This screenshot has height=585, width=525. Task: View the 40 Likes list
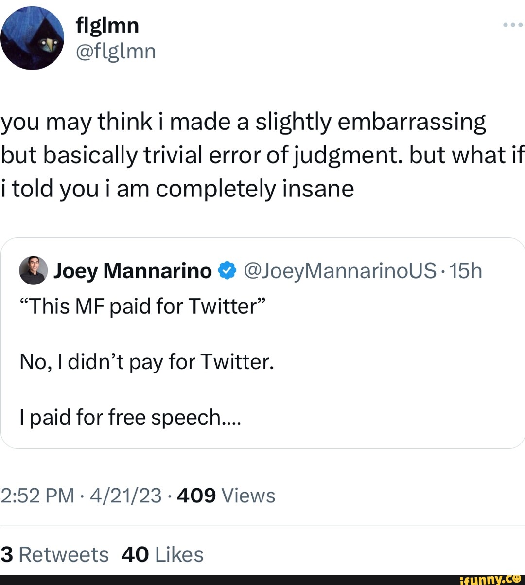click(162, 554)
